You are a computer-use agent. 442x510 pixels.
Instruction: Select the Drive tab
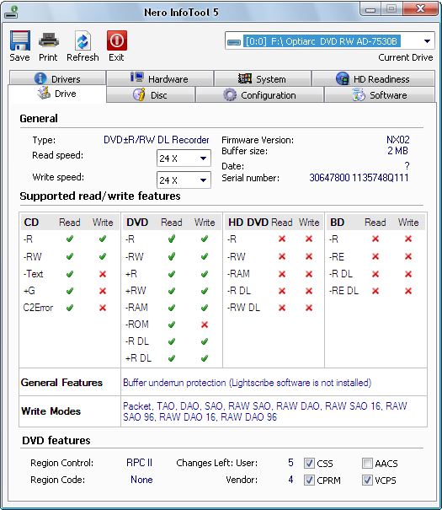pos(57,94)
